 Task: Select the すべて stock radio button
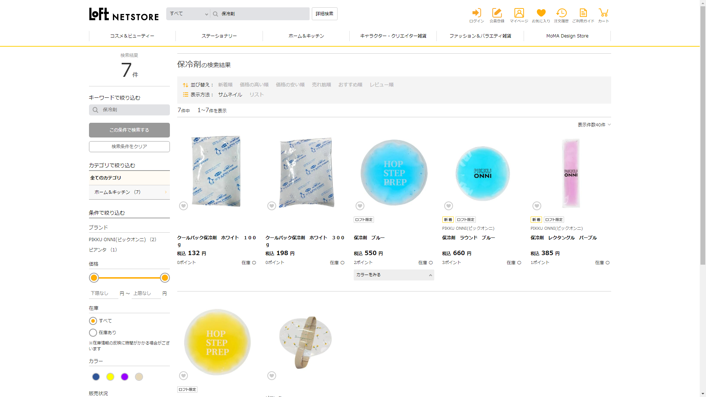[x=93, y=321]
